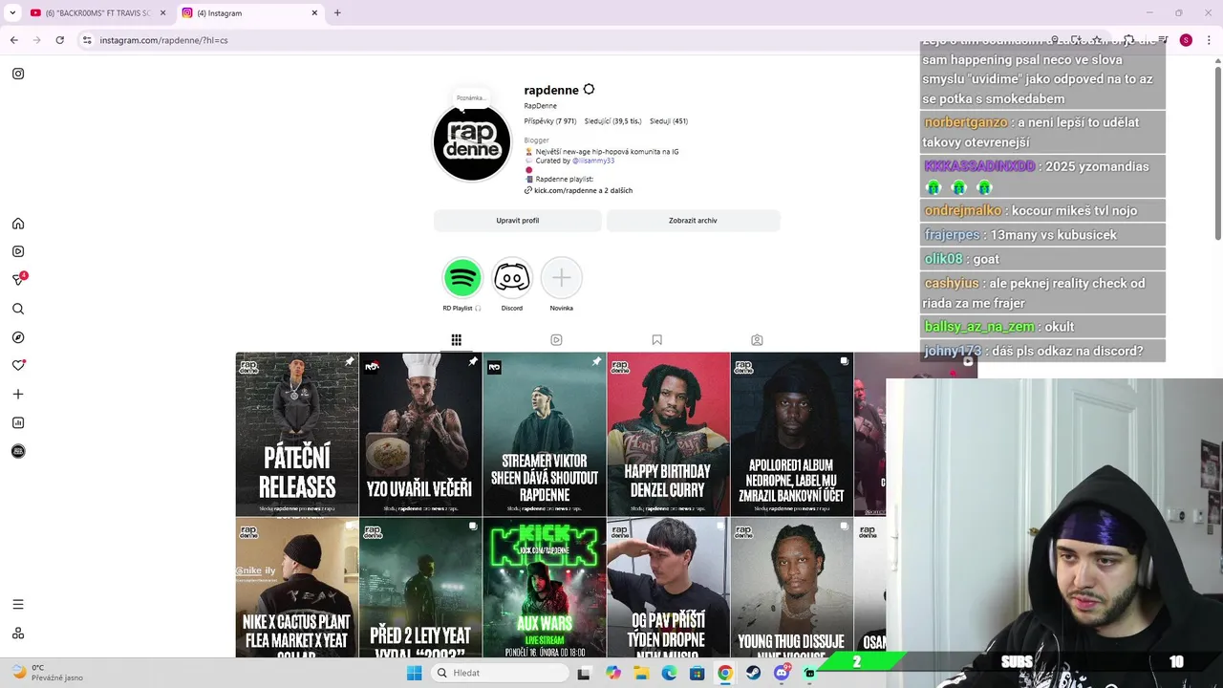Open Reels from the sidebar
Viewport: 1223px width, 688px height.
coord(18,252)
